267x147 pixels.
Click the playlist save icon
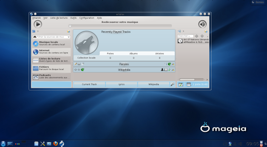tap(189, 84)
